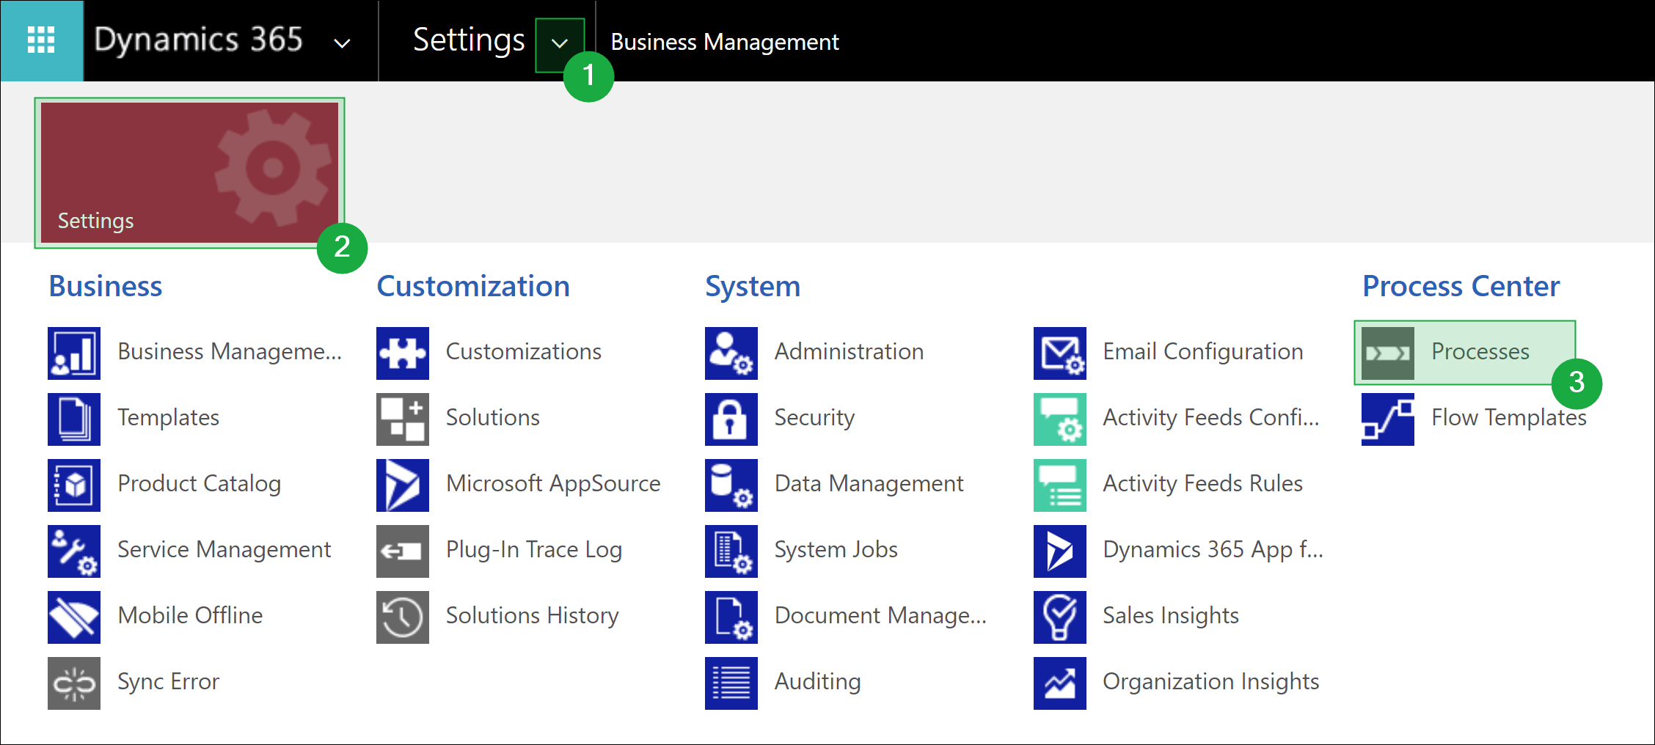1655x745 pixels.
Task: Navigate to Activity Feeds Configuration
Action: click(x=1211, y=418)
